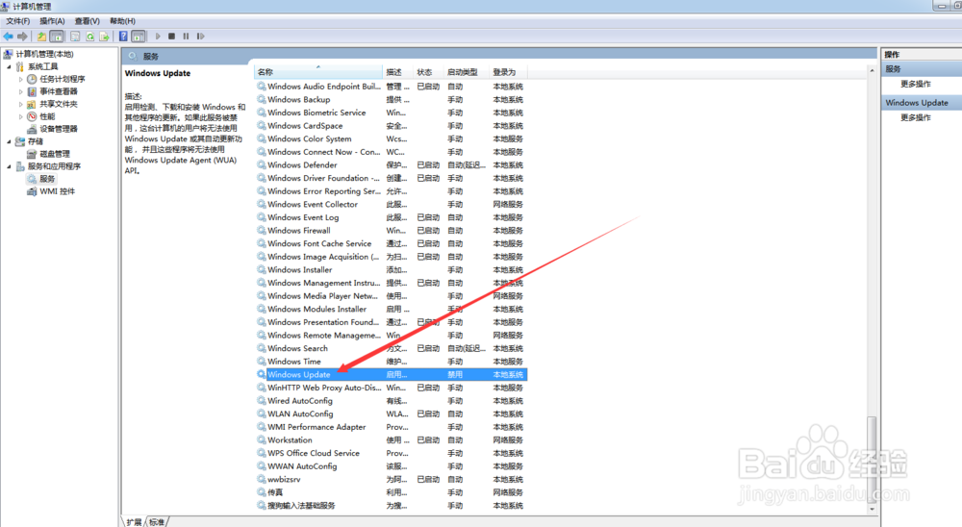The image size is (962, 527).
Task: Click the export list toolbar icon
Action: 104,37
